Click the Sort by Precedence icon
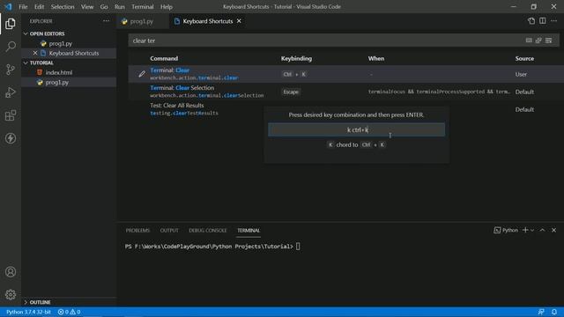This screenshot has width=564, height=317. click(x=538, y=41)
